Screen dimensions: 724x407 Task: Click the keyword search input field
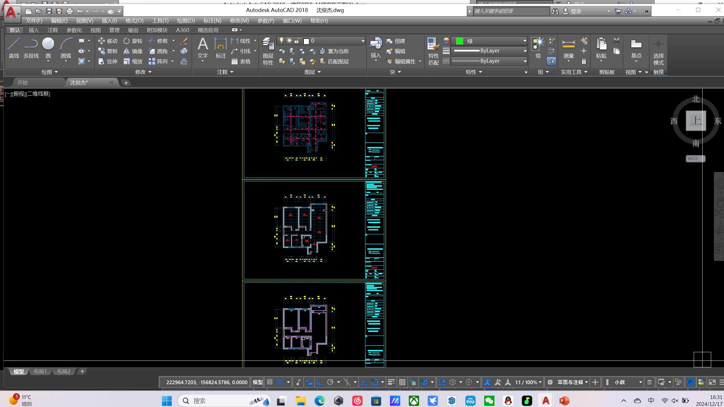511,11
